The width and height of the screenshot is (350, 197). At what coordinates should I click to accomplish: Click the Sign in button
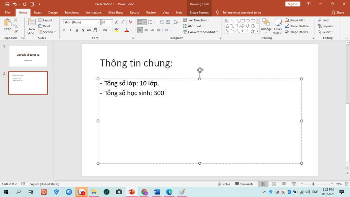click(x=292, y=4)
